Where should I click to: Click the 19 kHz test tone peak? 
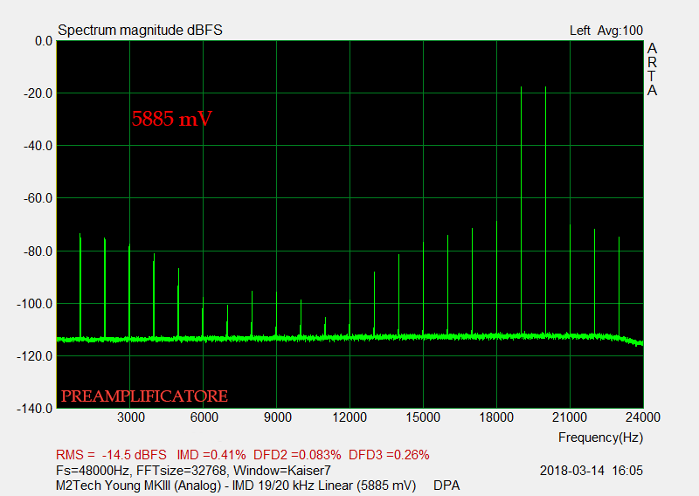(521, 210)
